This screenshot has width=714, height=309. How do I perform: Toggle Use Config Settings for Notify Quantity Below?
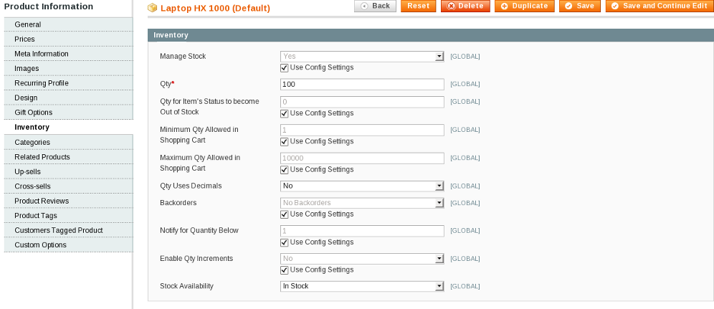coord(284,242)
